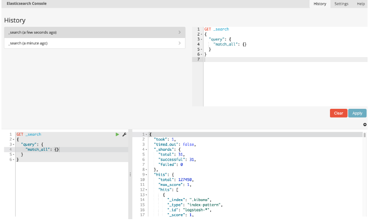Screen dimensions: 370x224
Task: Click chevron on the first _search history entry
Action: tap(180, 32)
